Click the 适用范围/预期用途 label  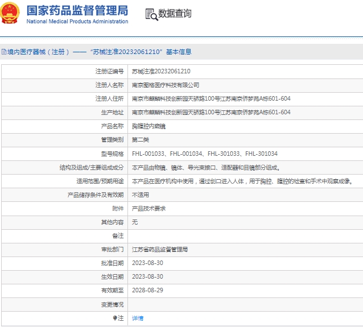point(100,181)
